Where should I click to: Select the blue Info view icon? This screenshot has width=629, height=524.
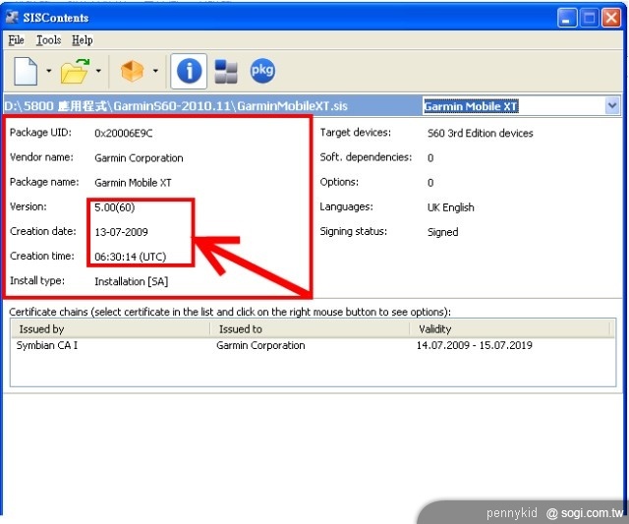(x=189, y=71)
